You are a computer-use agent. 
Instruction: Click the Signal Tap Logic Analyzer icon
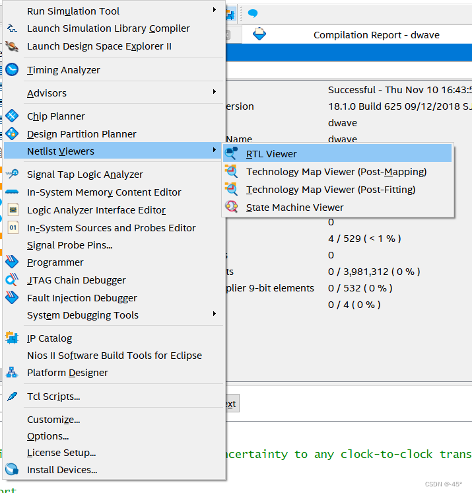[x=12, y=174]
